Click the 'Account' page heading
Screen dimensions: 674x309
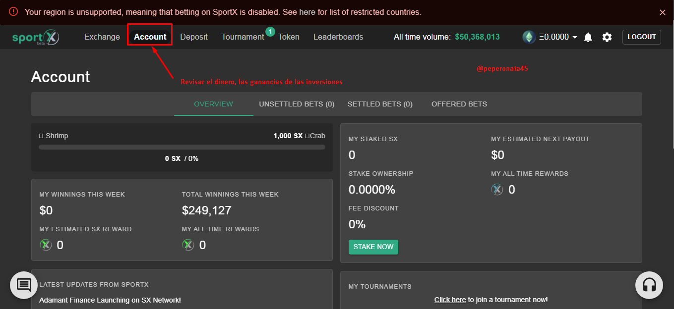61,77
